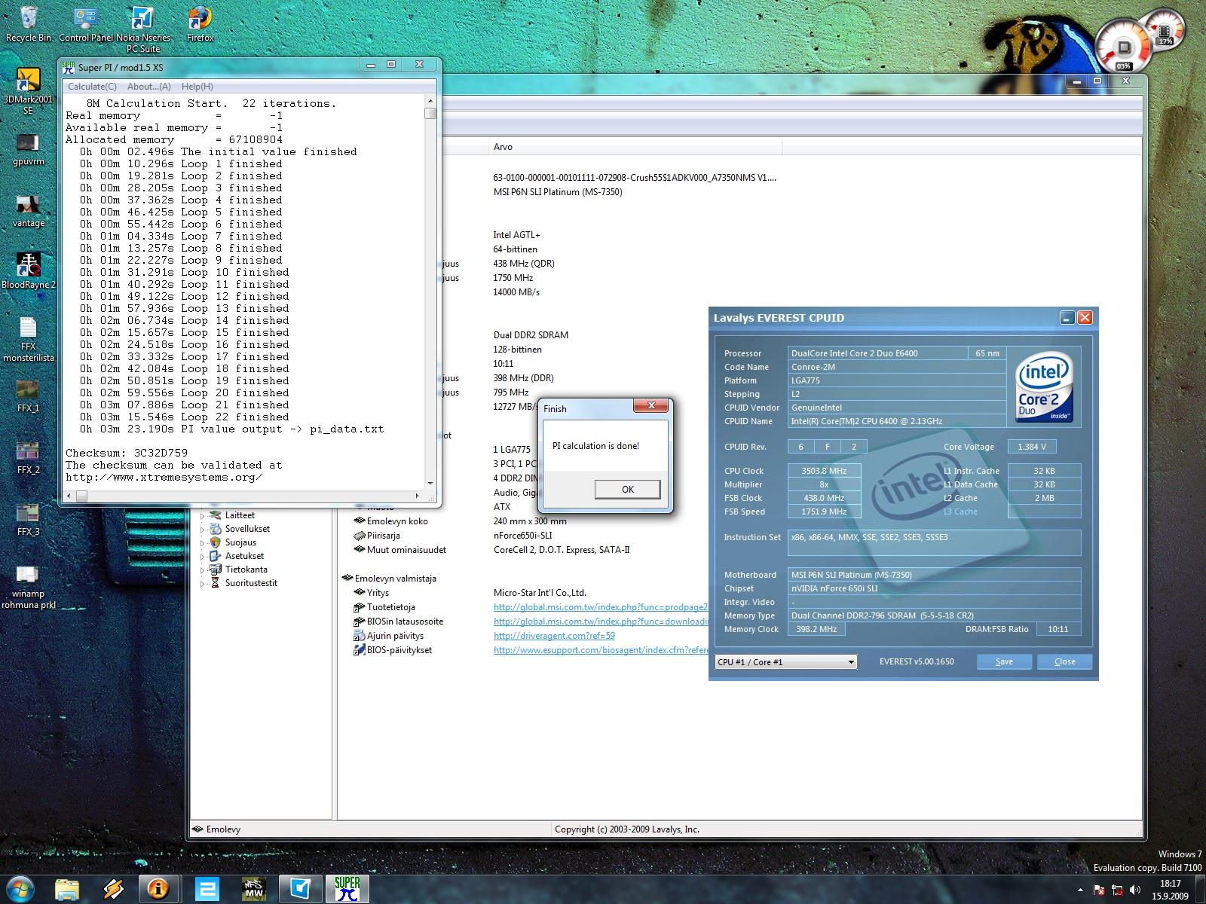Open the winamp rohmuna prkl desktop icon
Image resolution: width=1206 pixels, height=904 pixels.
pos(28,588)
